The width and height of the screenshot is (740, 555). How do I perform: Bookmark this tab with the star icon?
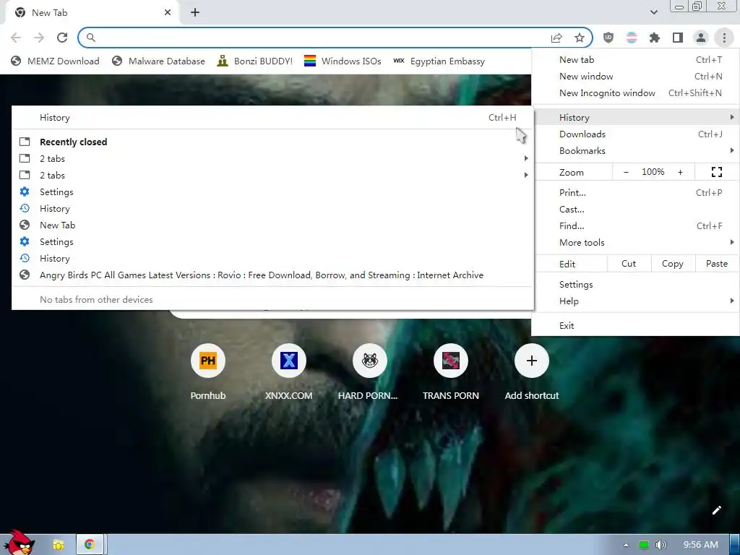point(580,38)
